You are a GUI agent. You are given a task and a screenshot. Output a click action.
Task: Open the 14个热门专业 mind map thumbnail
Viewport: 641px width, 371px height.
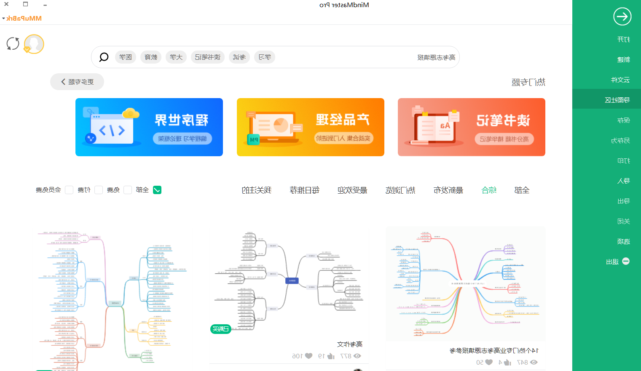(466, 283)
